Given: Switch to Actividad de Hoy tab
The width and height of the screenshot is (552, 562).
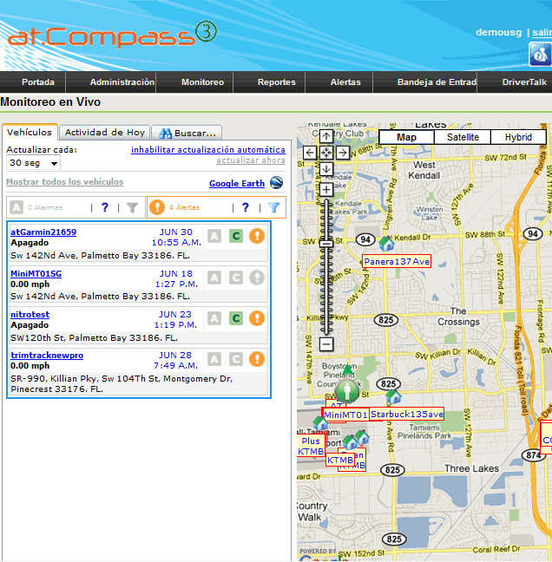Looking at the screenshot, I should 105,133.
